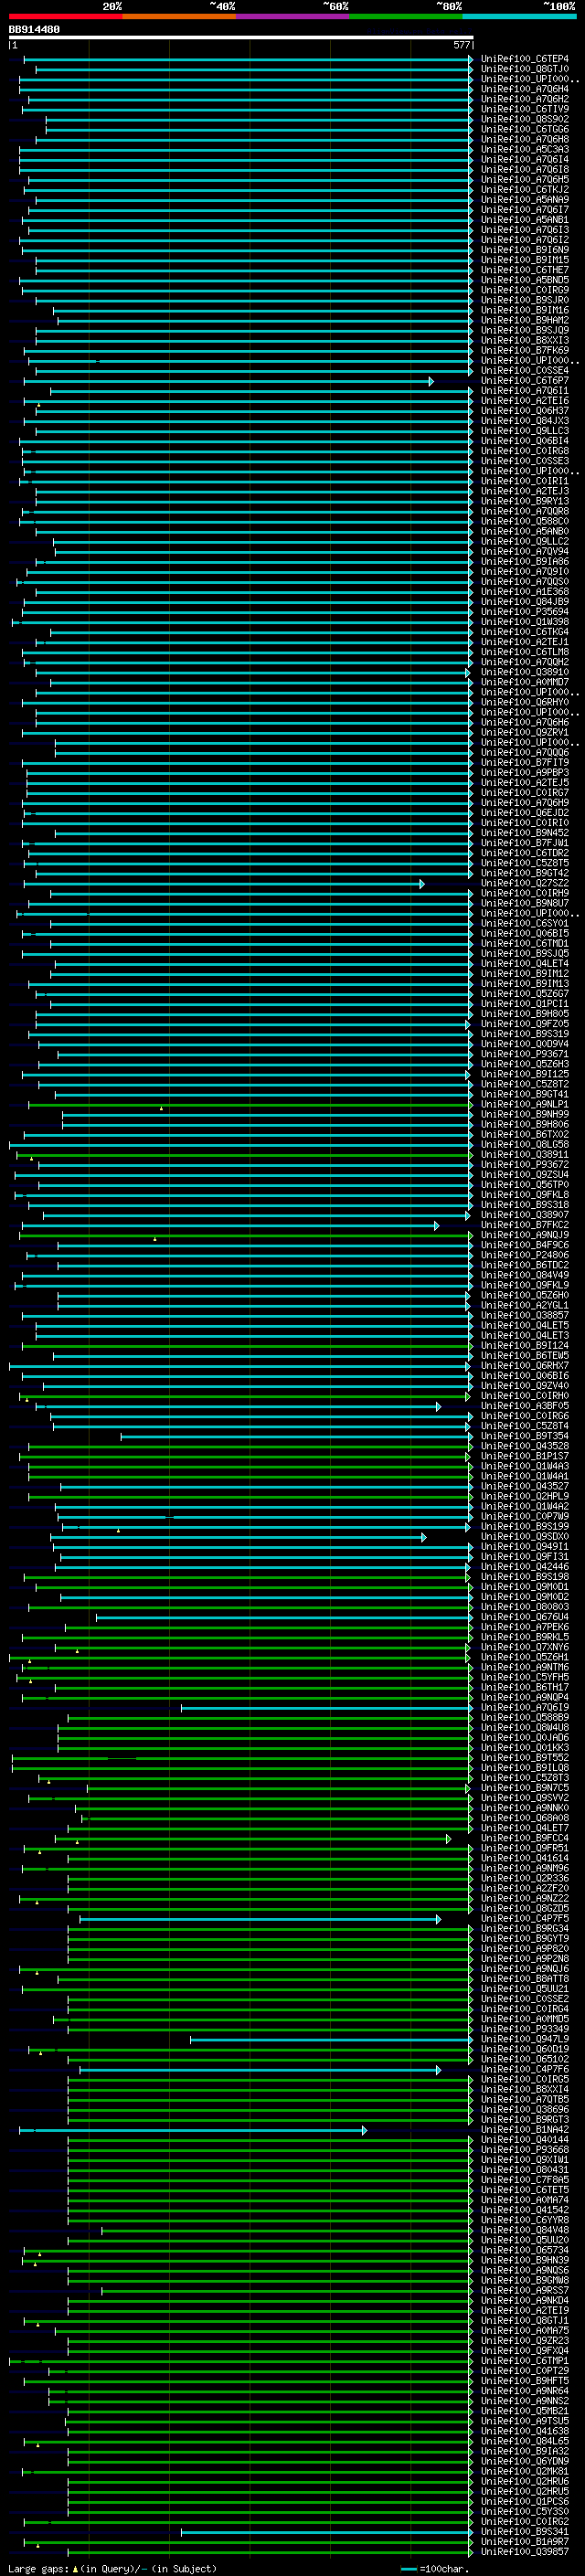Select hit label UniRef100_B1P1S7
The height and width of the screenshot is (2576, 585).
[524, 1456]
